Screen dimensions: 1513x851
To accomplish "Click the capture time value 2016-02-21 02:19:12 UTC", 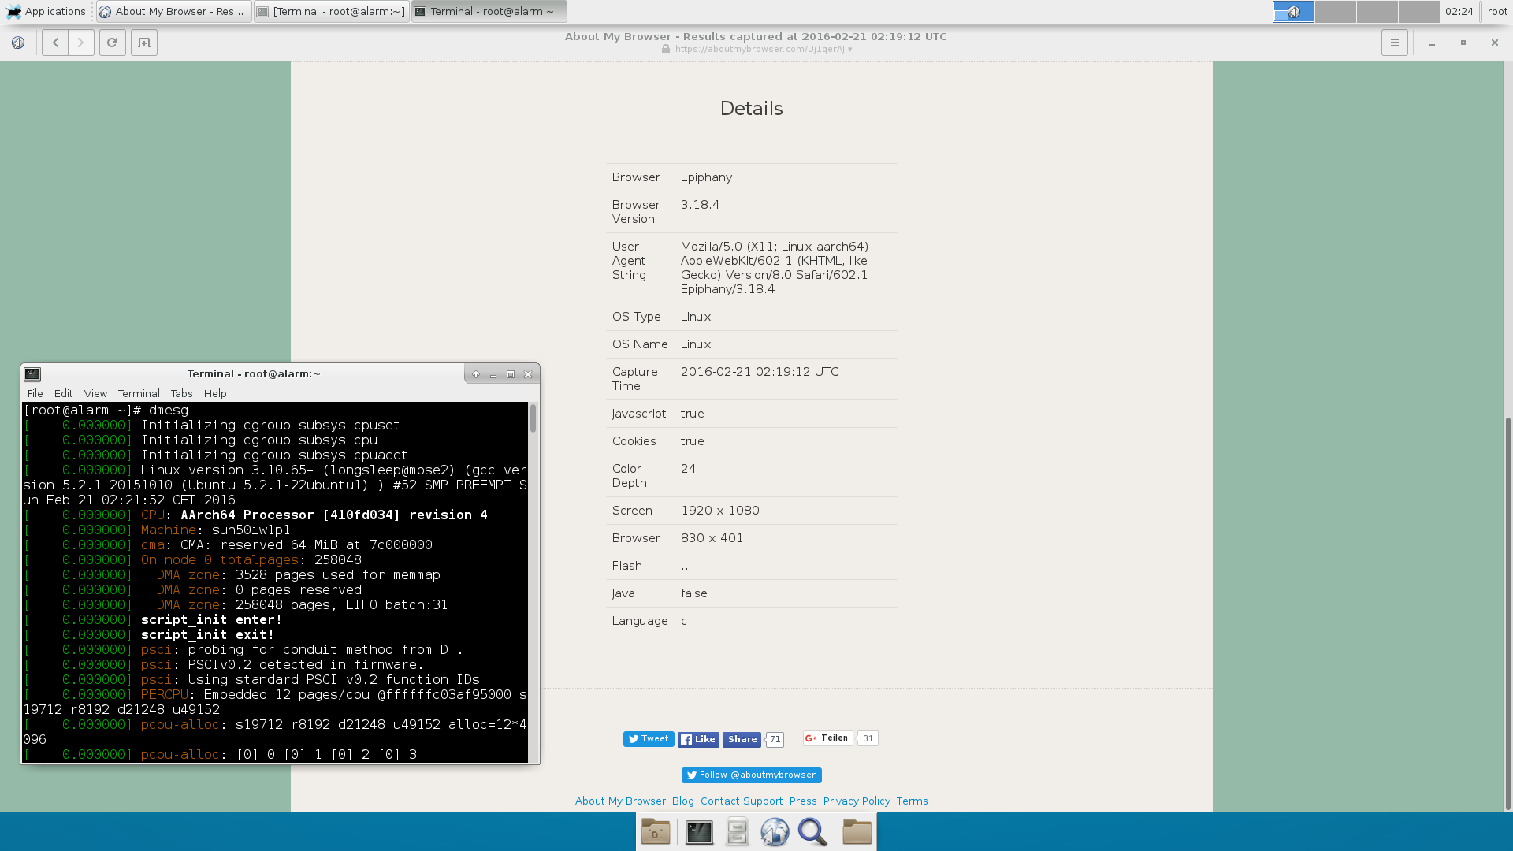I will pyautogui.click(x=760, y=372).
